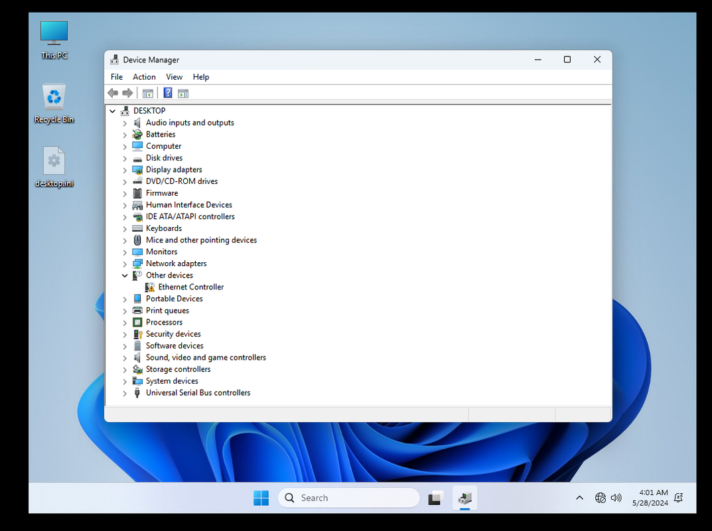Click the Keyboards category icon

click(x=137, y=228)
